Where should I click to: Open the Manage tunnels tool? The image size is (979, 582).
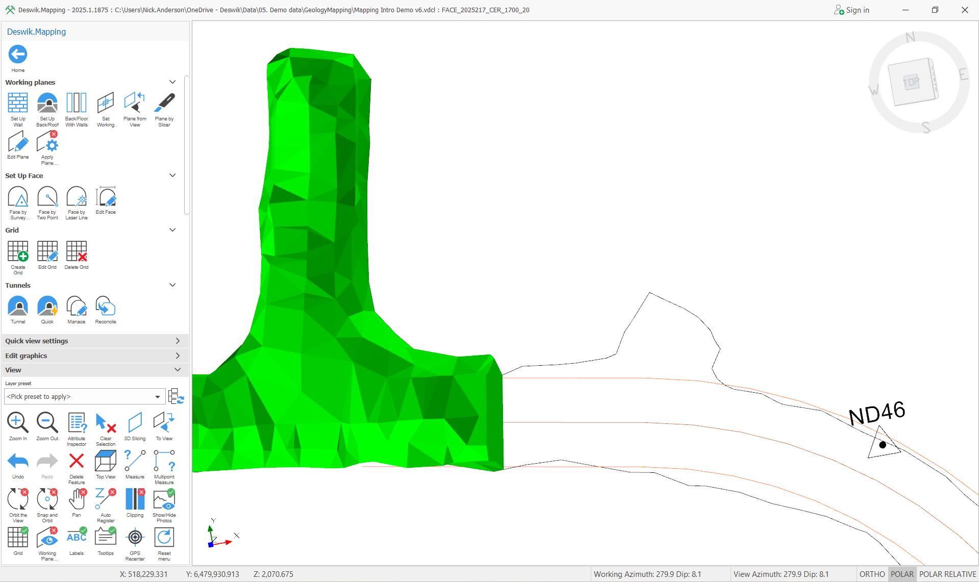(x=77, y=310)
